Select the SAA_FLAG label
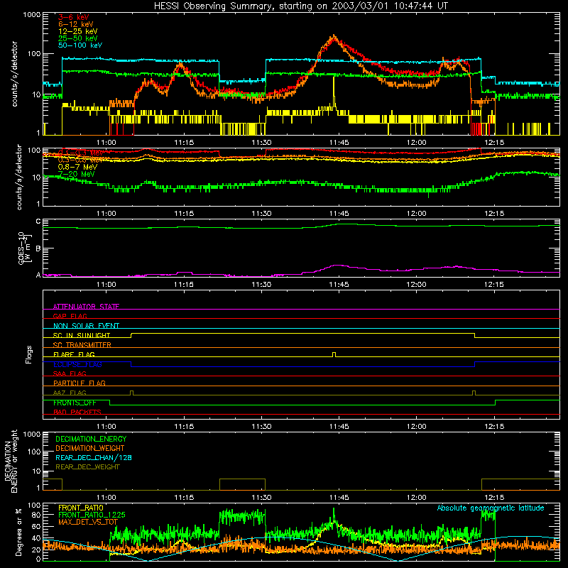This screenshot has width=568, height=568. [70, 373]
